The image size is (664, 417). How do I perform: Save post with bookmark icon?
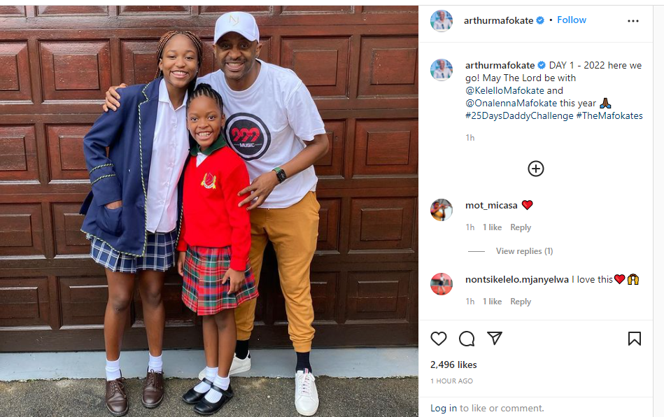[x=635, y=339]
